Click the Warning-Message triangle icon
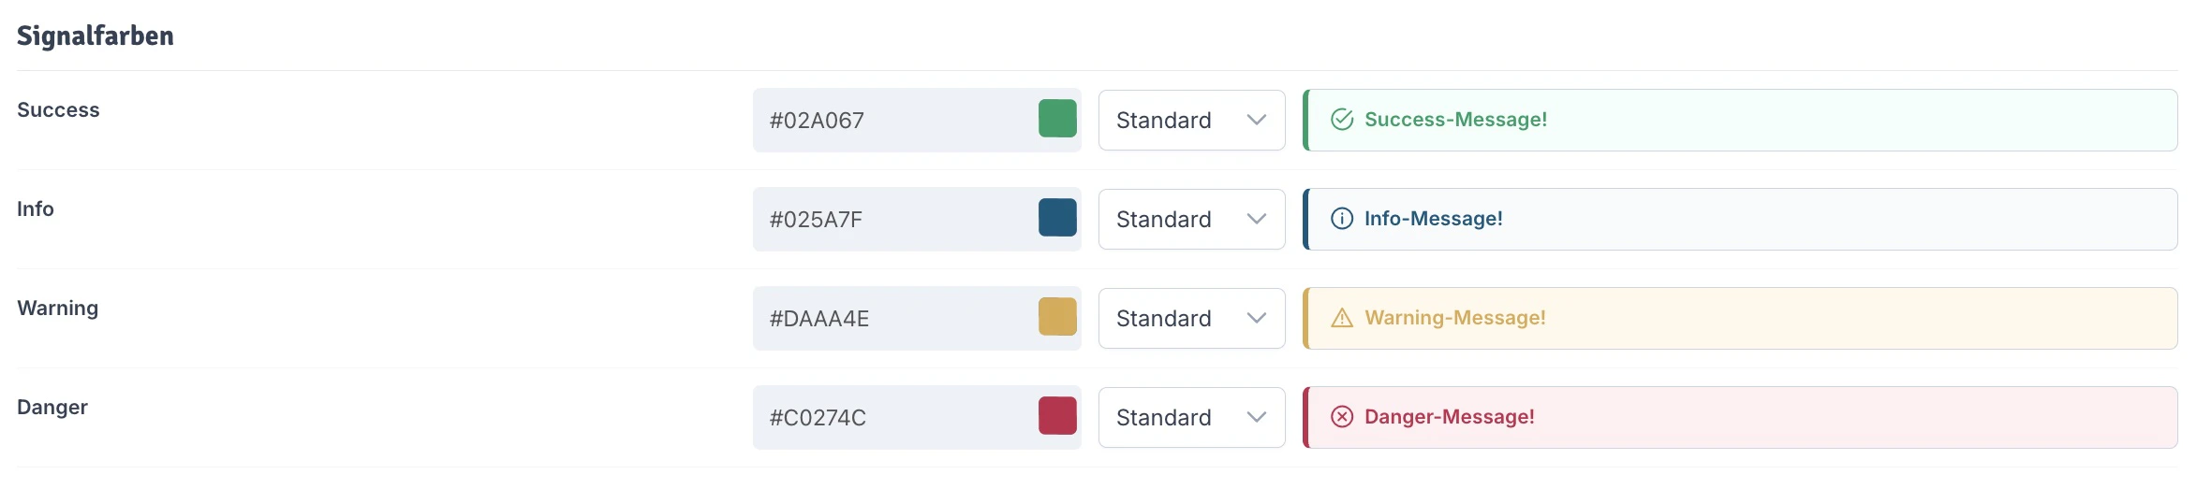 coord(1342,318)
